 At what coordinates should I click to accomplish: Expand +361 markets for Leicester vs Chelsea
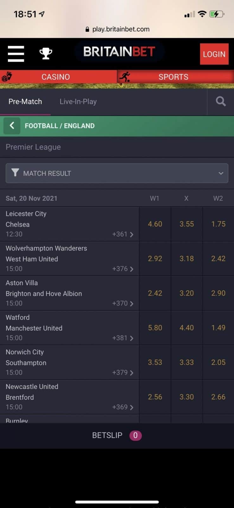point(123,234)
